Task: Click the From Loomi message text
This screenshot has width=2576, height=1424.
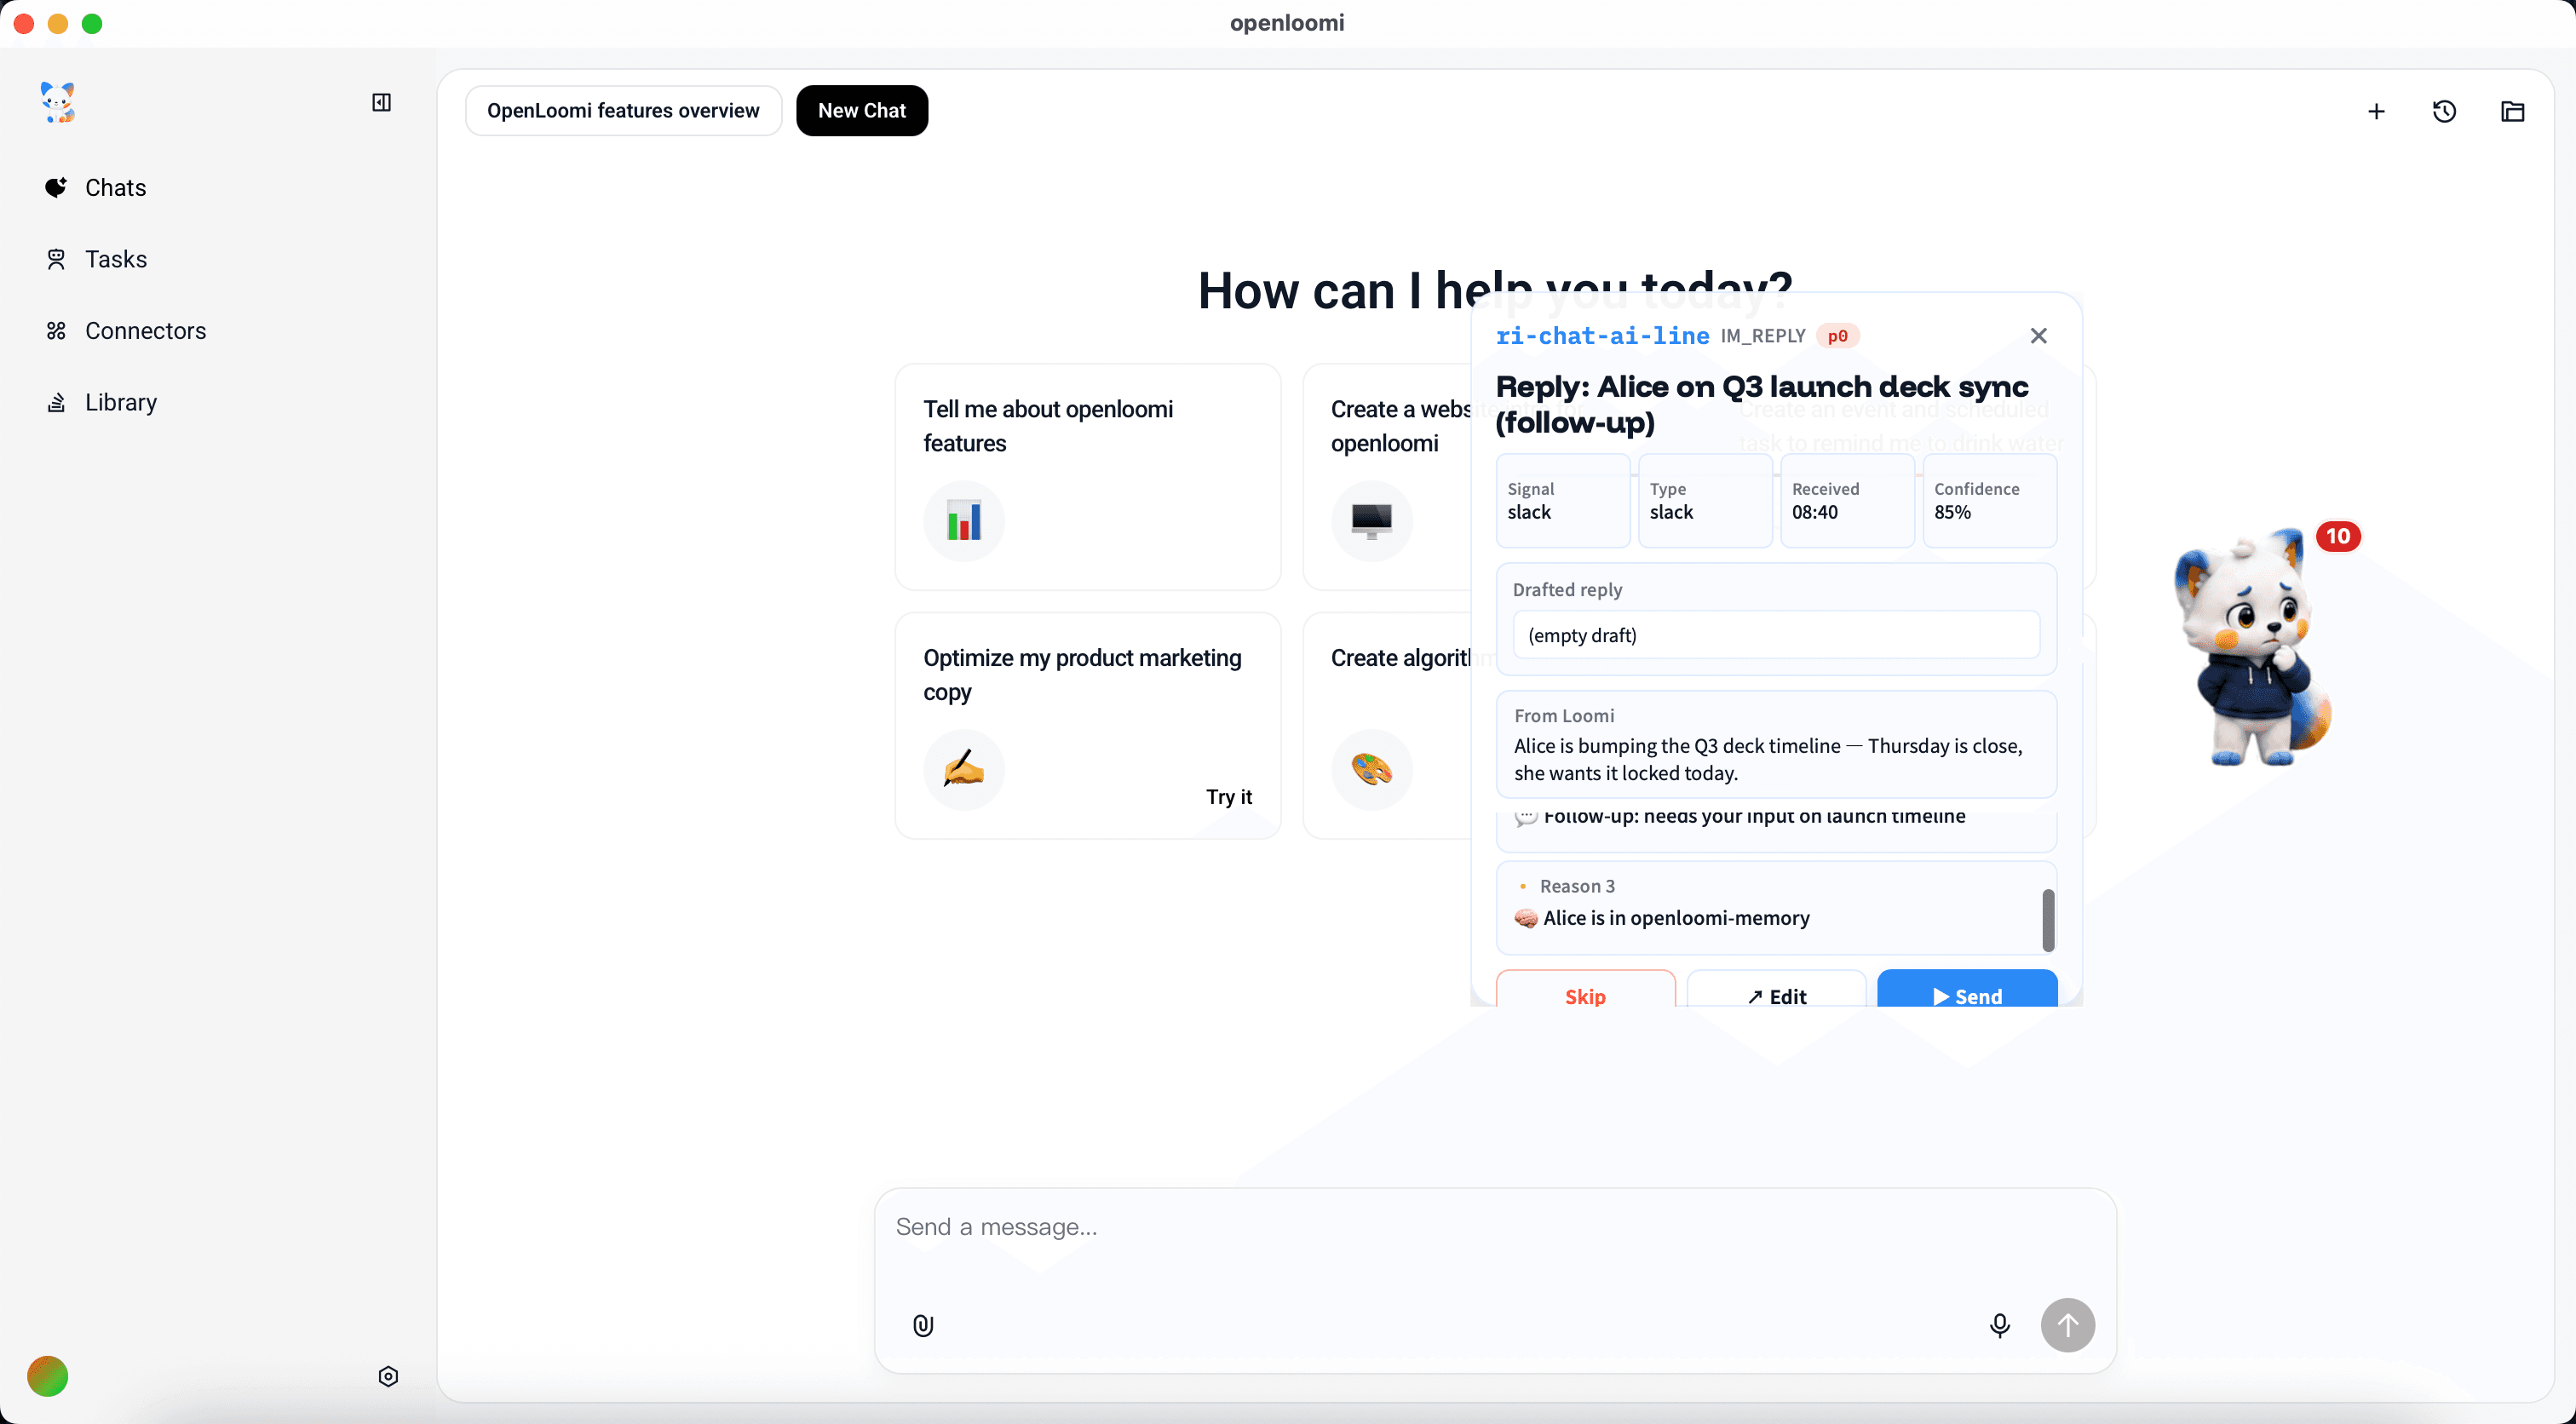Action: tap(1768, 759)
